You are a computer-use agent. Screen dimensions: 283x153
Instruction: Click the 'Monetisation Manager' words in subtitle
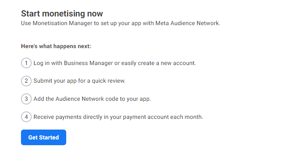(x=63, y=23)
